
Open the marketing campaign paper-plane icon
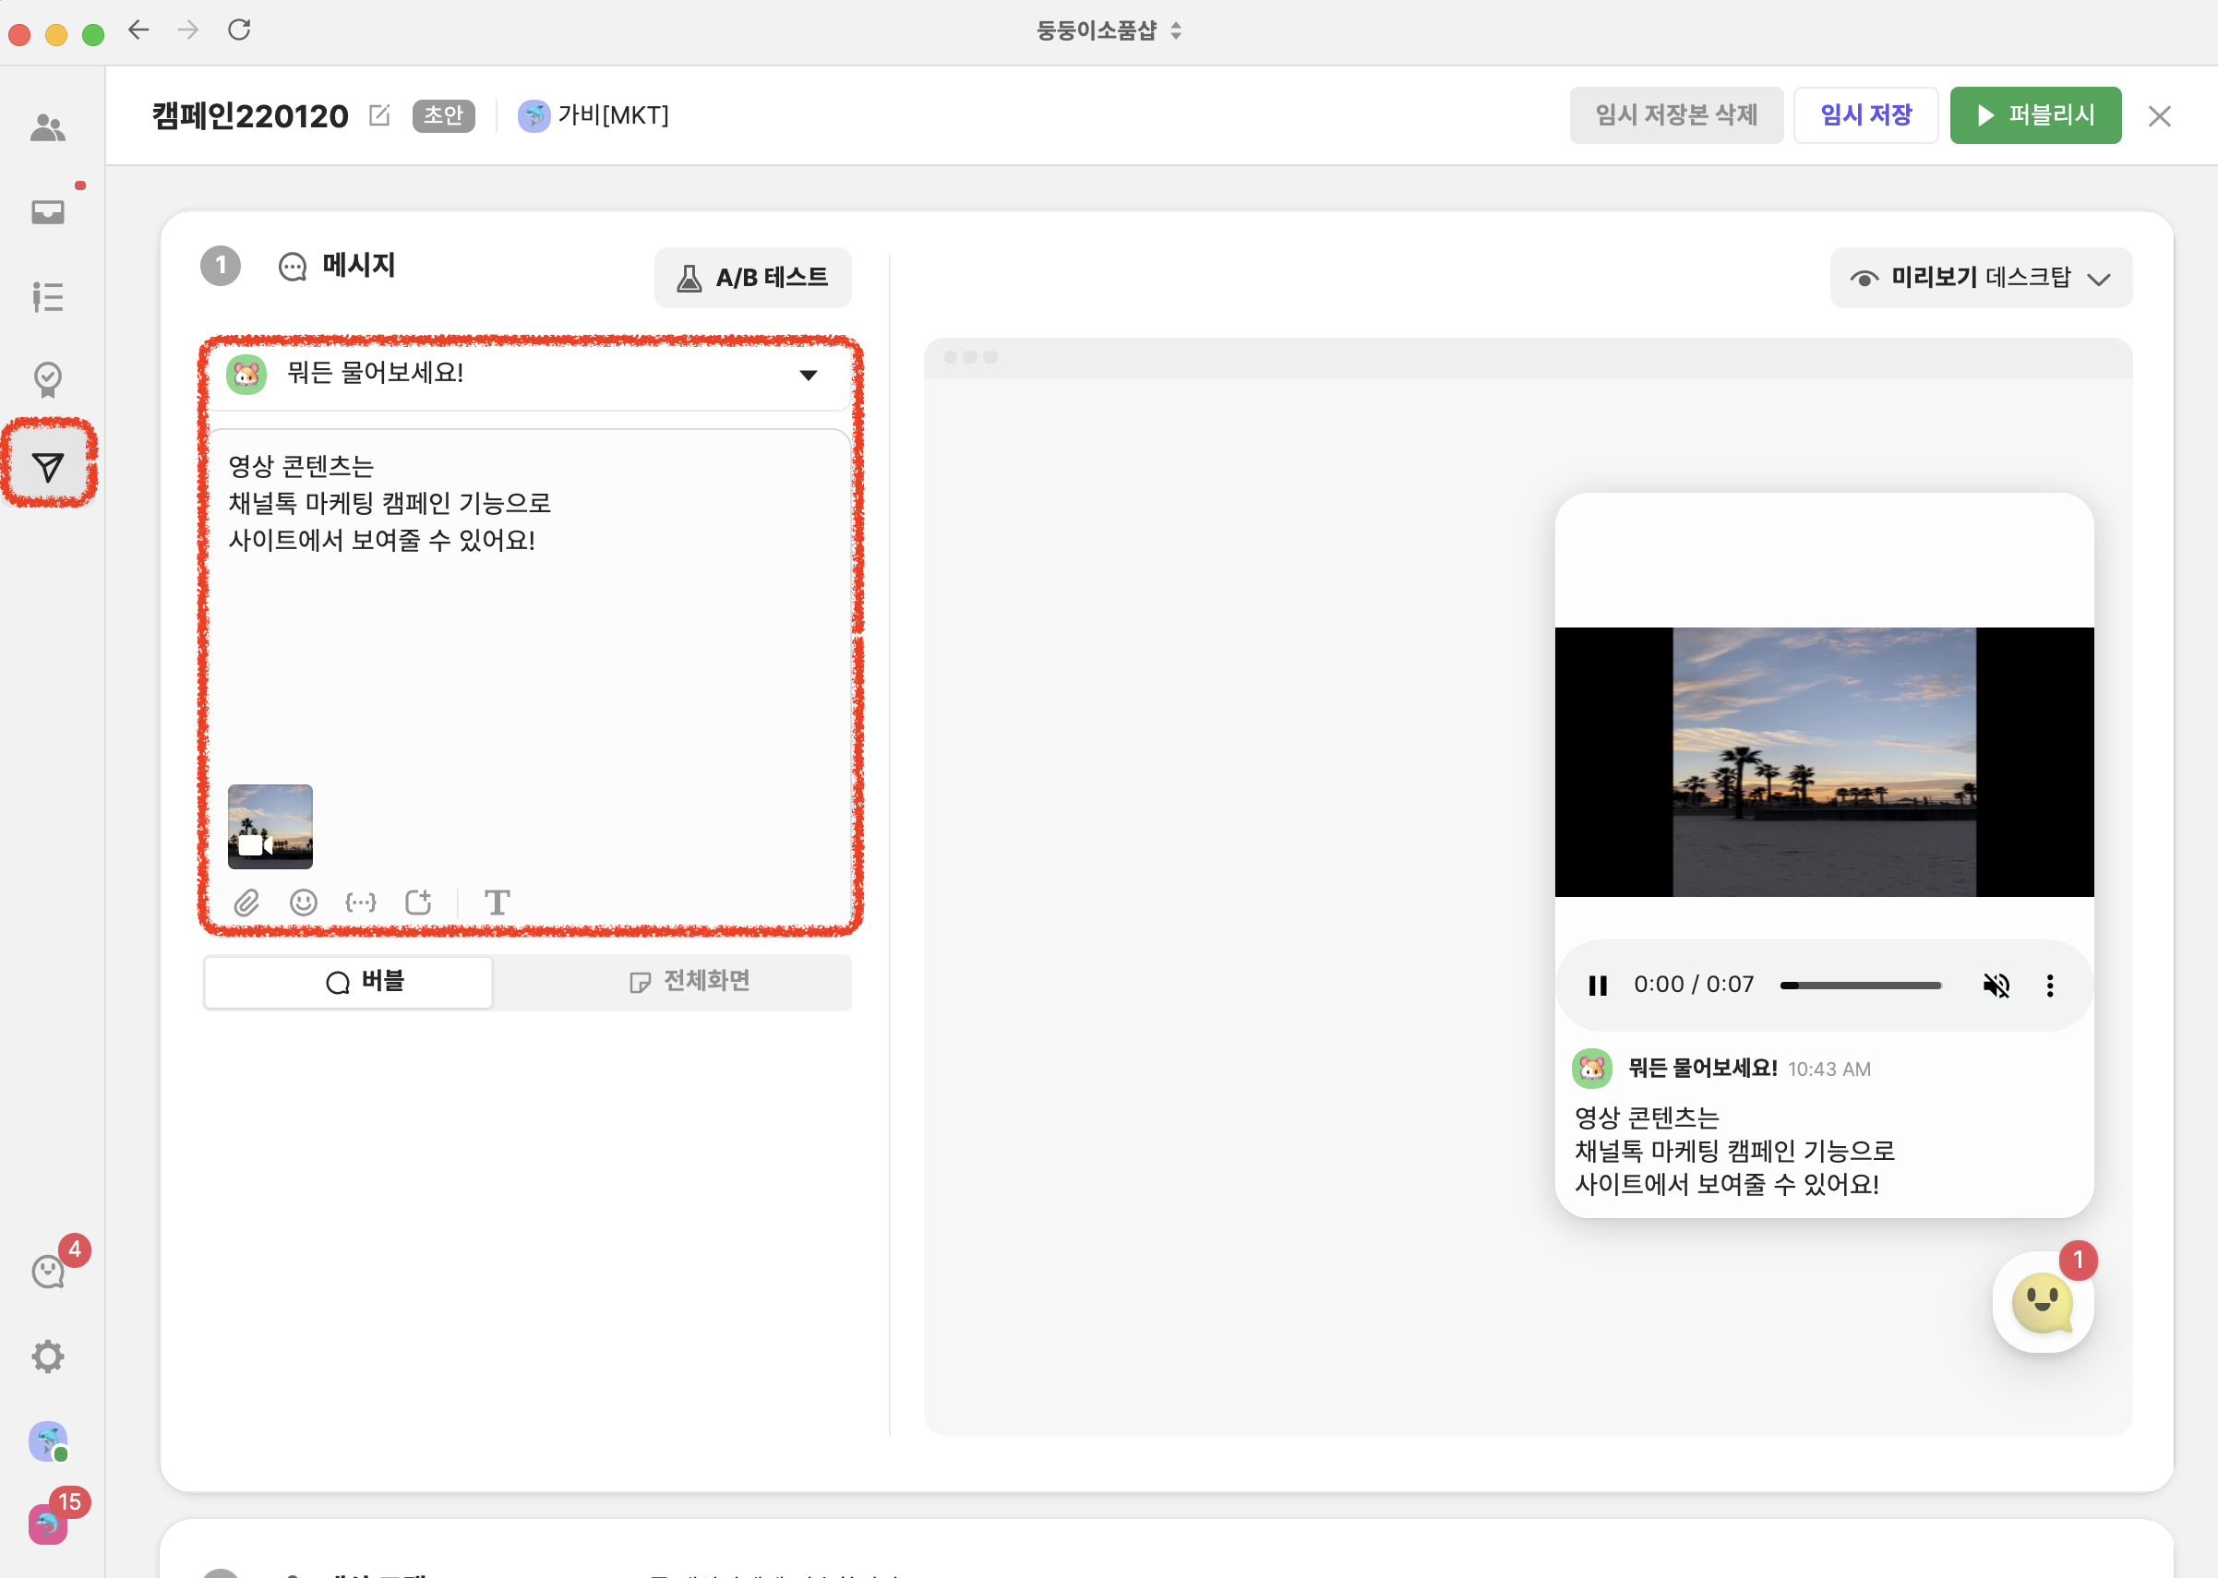pos(48,466)
